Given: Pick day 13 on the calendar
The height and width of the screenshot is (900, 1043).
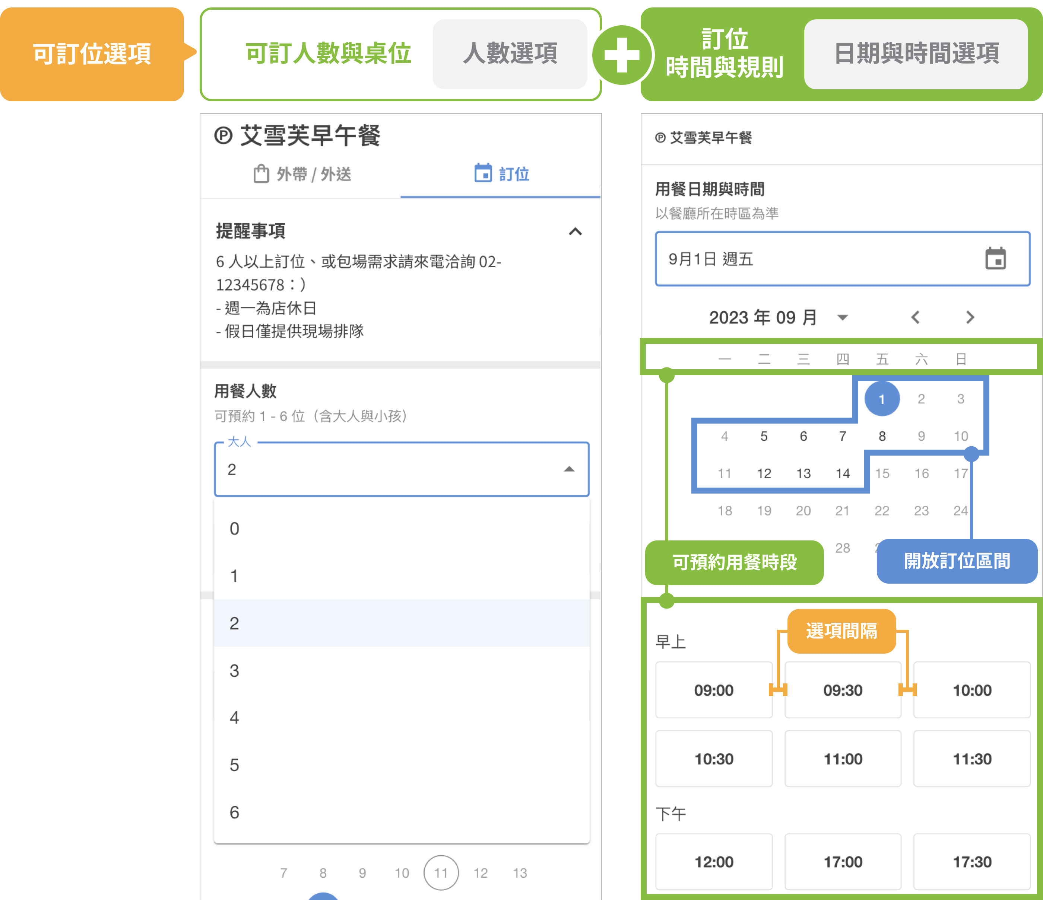Looking at the screenshot, I should pos(803,473).
